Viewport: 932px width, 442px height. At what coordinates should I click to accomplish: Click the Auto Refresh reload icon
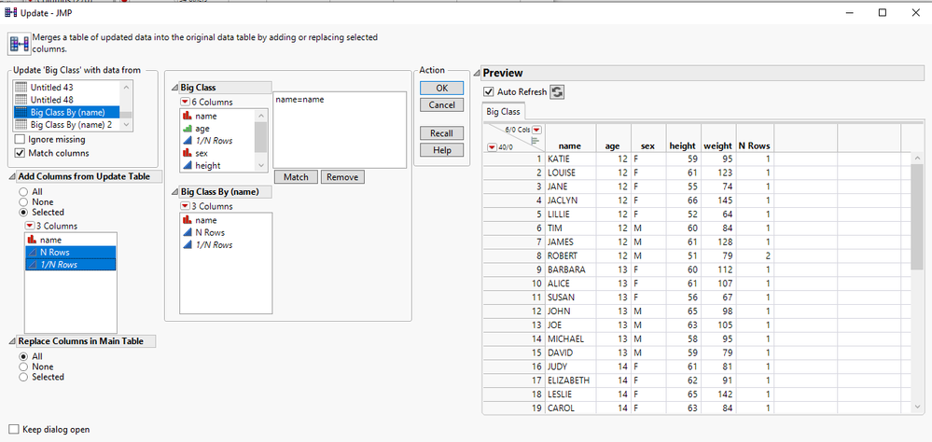(557, 92)
